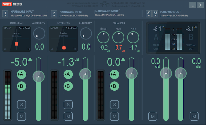Mute the main out A bus
The height and width of the screenshot is (125, 206).
[153, 116]
